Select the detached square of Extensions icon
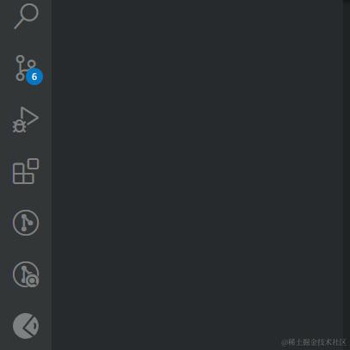 click(x=34, y=163)
